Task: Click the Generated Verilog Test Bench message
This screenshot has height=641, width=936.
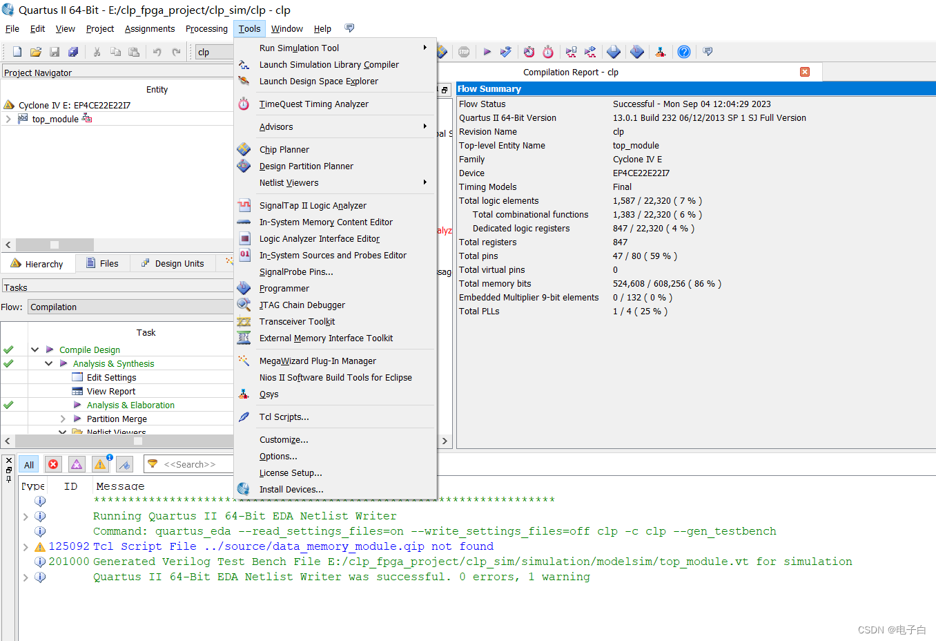Action: 473,562
